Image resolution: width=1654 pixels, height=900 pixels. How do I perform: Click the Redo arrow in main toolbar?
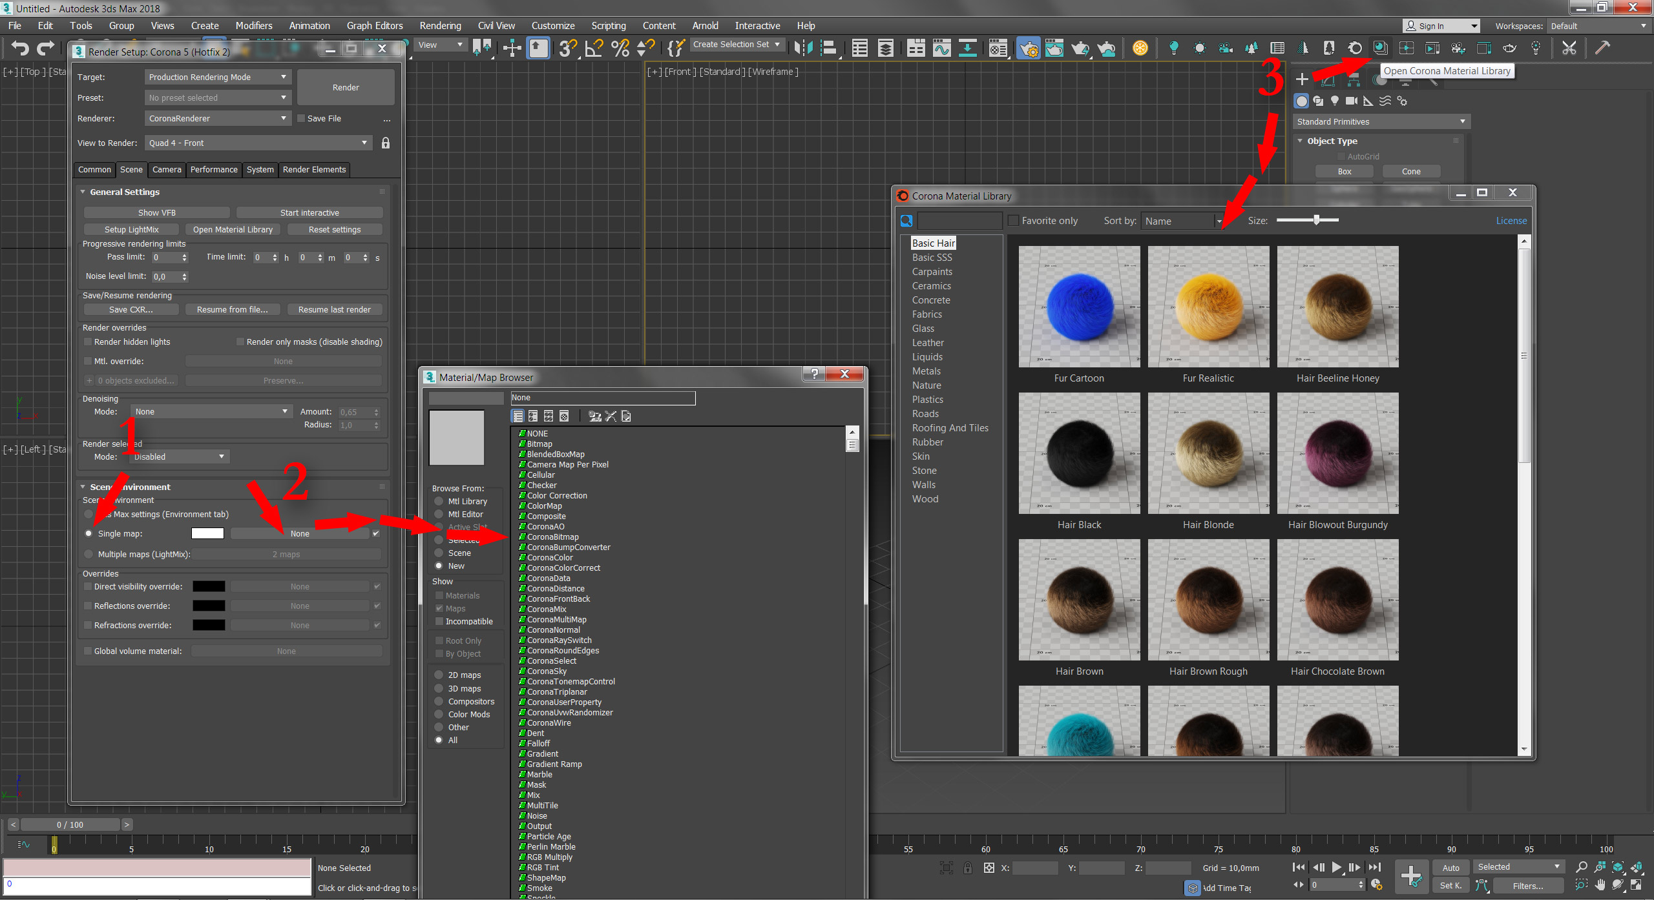click(x=46, y=48)
